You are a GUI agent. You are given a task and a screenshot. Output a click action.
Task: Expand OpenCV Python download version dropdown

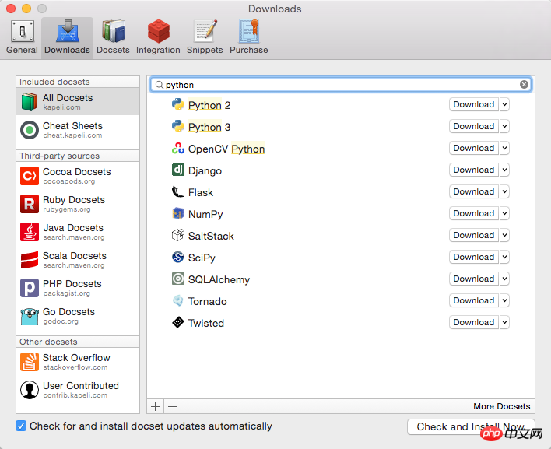point(504,148)
